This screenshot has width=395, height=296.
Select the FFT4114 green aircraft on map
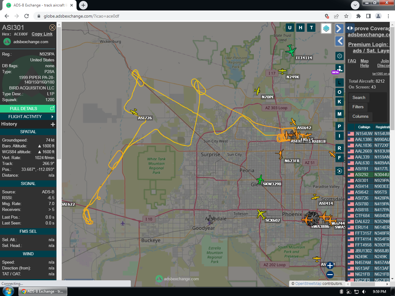click(290, 50)
